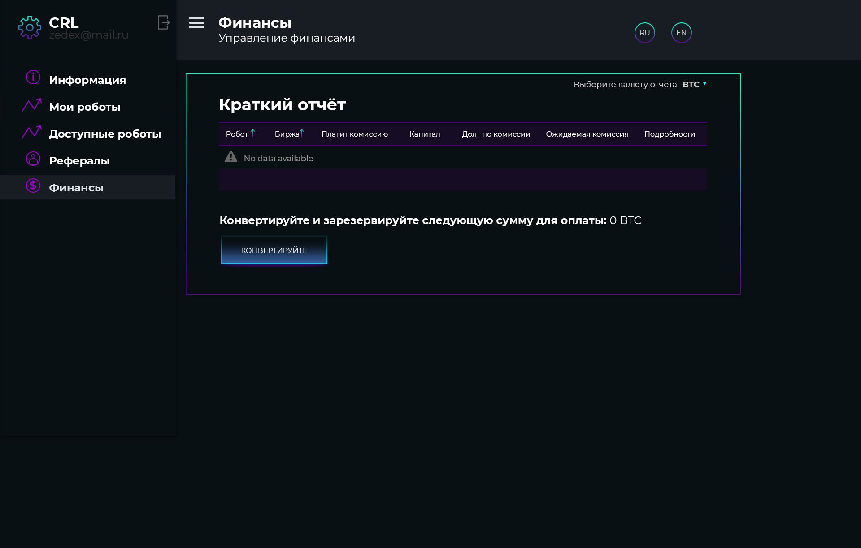Click the person icon beside Рефералы
861x548 pixels.
[x=33, y=159]
